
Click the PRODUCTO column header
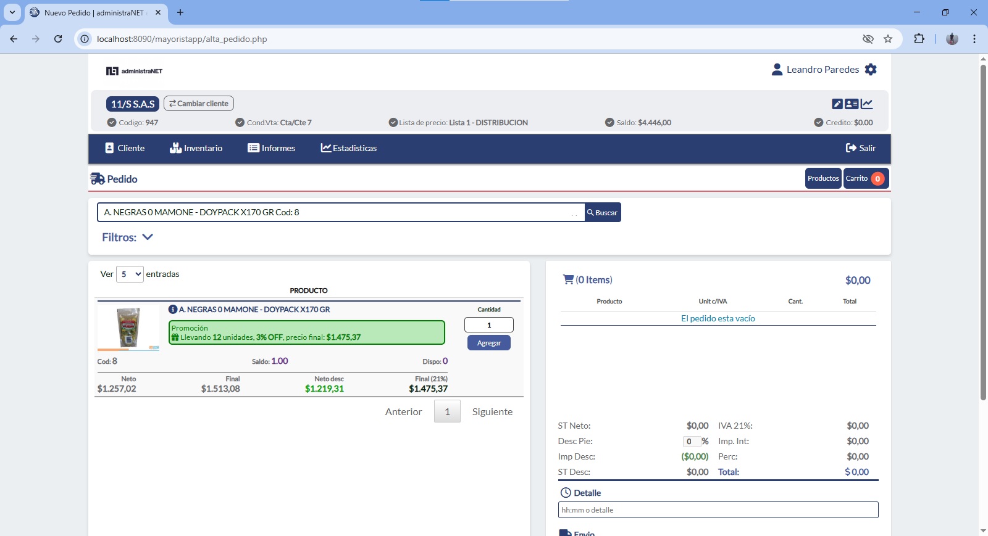tap(309, 291)
